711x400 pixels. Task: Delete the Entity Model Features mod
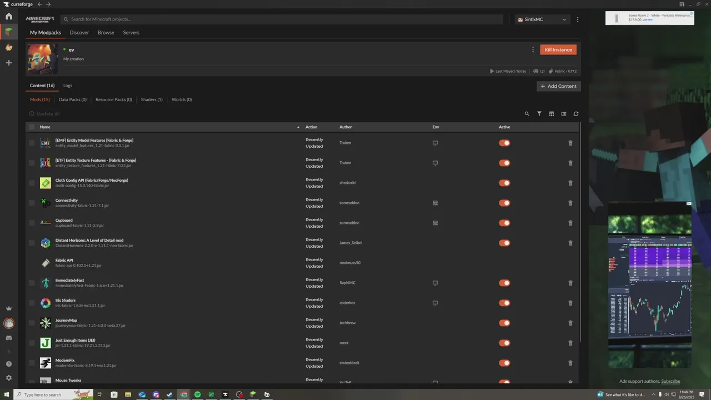(570, 143)
